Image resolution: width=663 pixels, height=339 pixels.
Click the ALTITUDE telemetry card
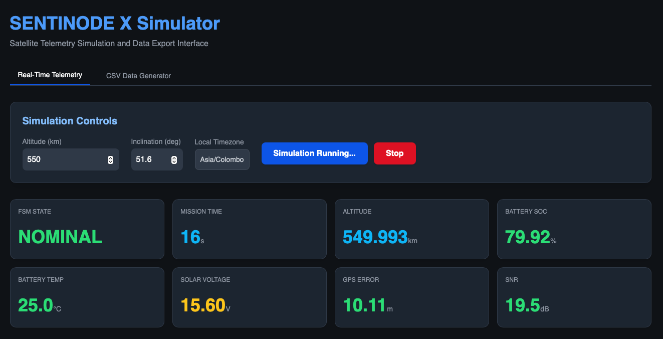click(x=411, y=229)
